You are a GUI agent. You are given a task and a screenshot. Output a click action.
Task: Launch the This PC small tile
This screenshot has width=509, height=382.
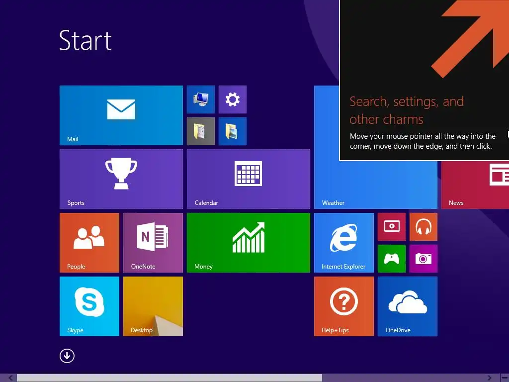point(201,99)
